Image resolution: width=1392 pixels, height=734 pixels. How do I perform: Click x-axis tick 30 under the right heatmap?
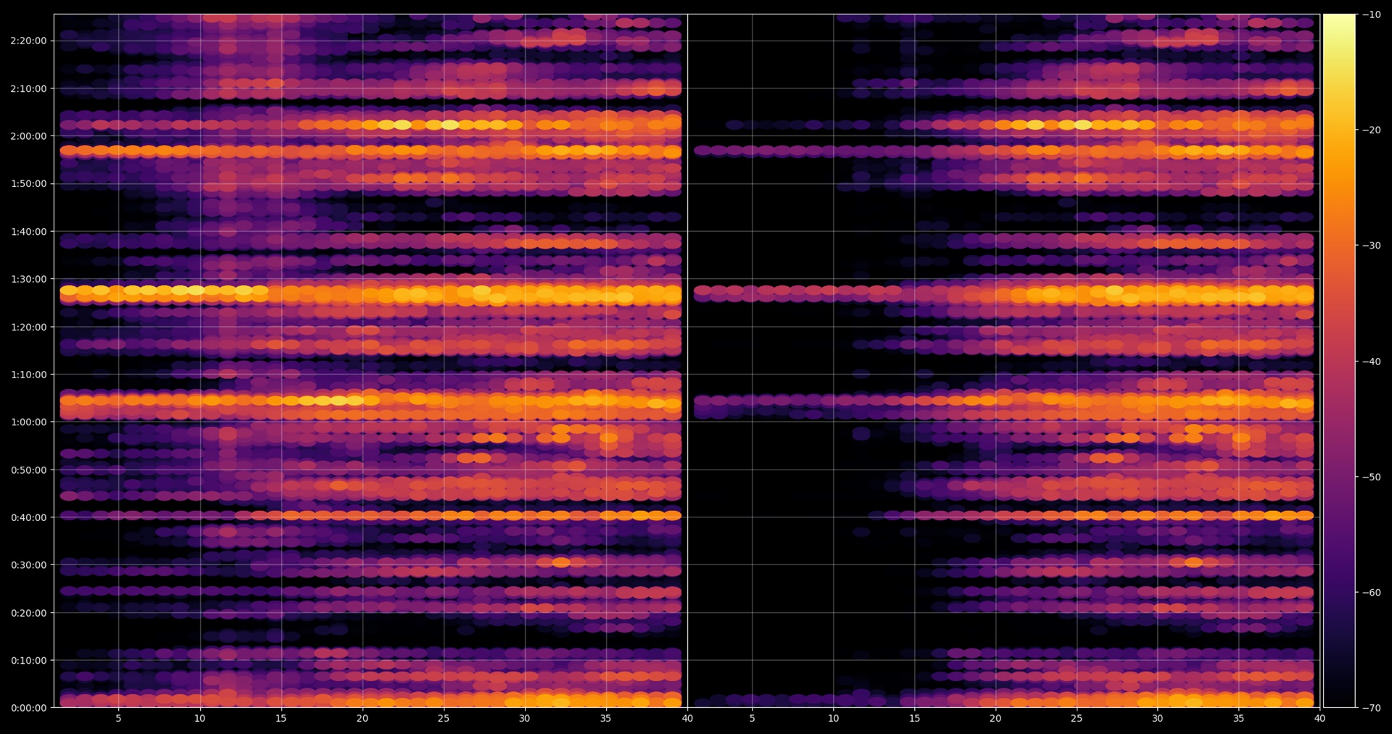coord(1157,718)
